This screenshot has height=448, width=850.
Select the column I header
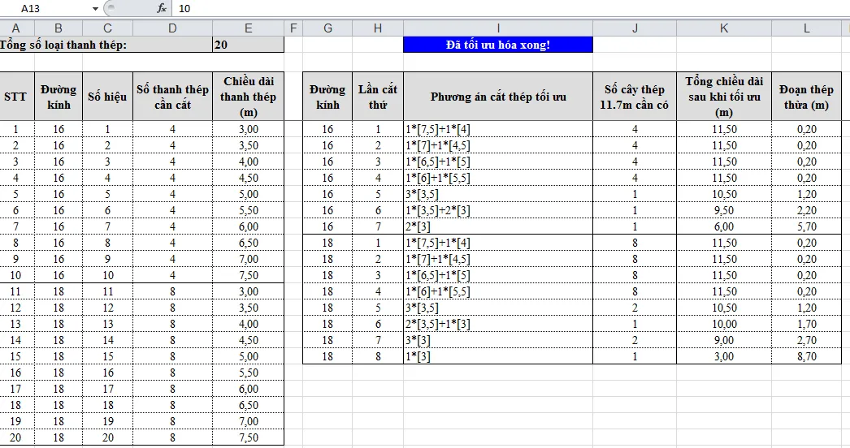point(497,28)
